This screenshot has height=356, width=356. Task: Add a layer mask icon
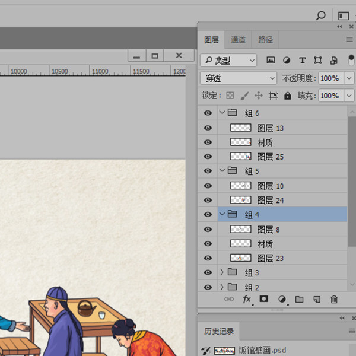264,299
